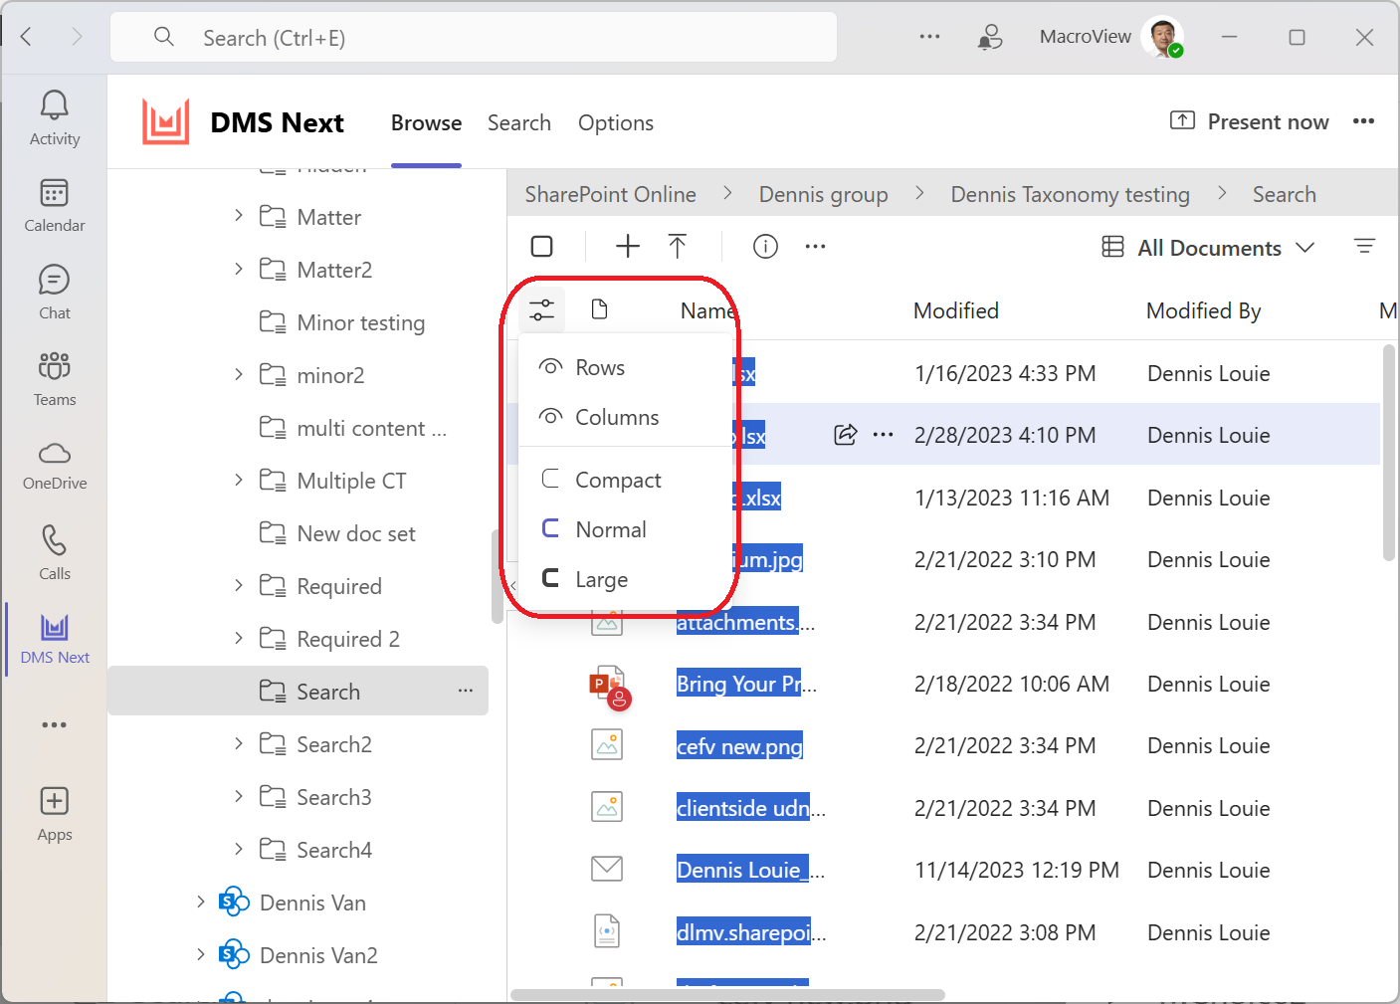Click the Present now button
The image size is (1400, 1004).
click(x=1249, y=121)
